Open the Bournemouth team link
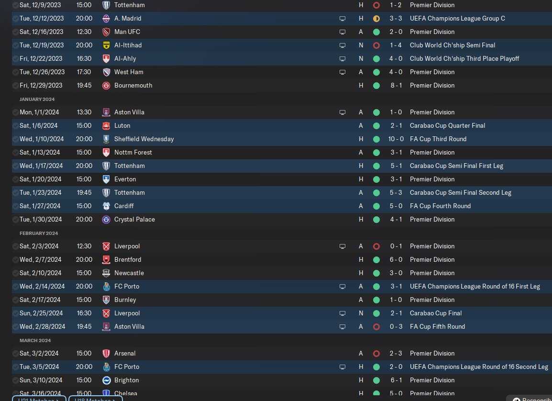This screenshot has width=552, height=401. click(x=133, y=86)
